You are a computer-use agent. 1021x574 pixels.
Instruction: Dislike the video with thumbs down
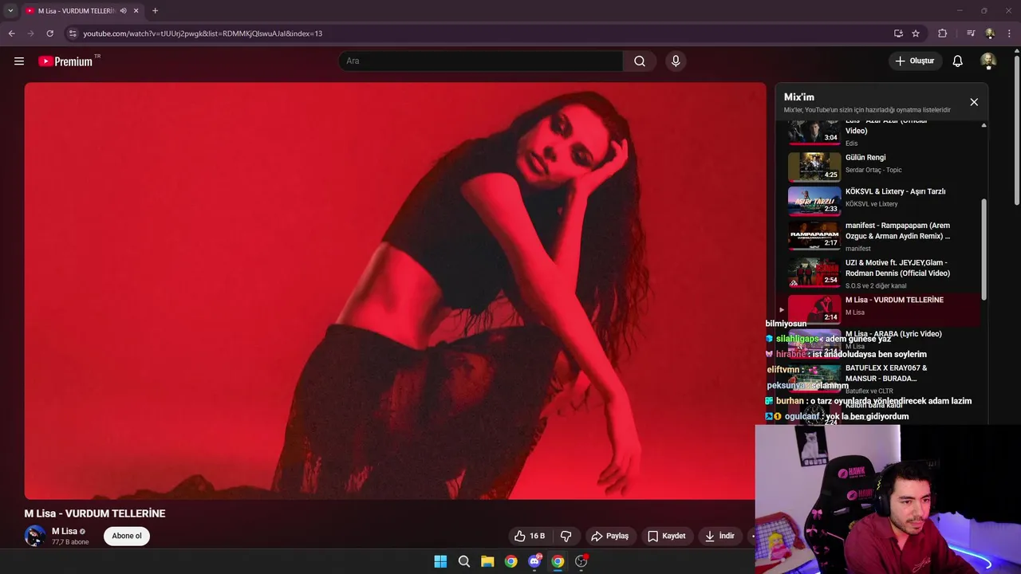pyautogui.click(x=566, y=536)
